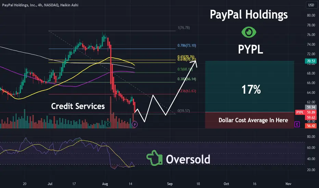Screen dimensions: 319x188
Task: Click the Aug label on time axis
Action: click(x=105, y=184)
